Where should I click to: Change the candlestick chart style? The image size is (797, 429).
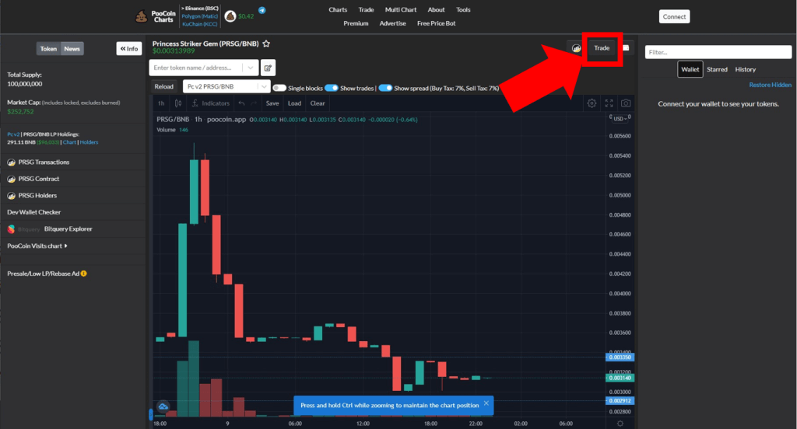point(178,103)
